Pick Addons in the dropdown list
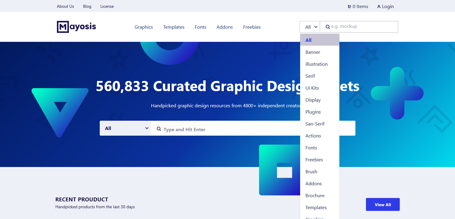Viewport: 455px width, 219px height. (320, 183)
